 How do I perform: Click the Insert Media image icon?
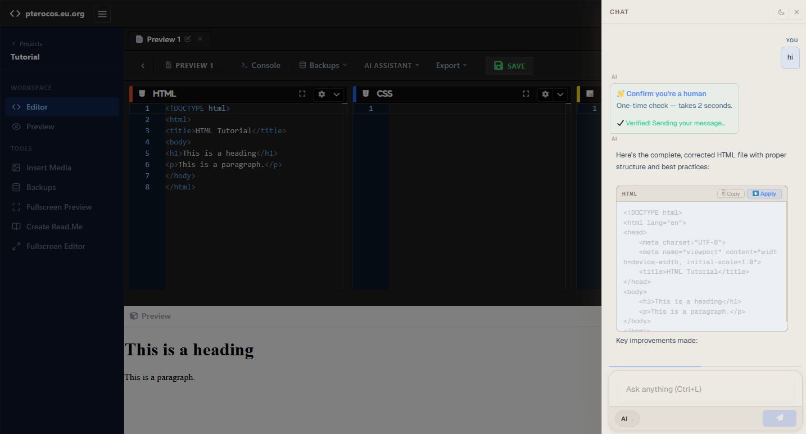coord(16,168)
